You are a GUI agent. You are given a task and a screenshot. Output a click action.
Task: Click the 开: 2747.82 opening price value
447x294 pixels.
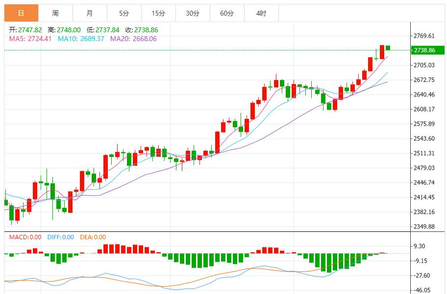[25, 30]
